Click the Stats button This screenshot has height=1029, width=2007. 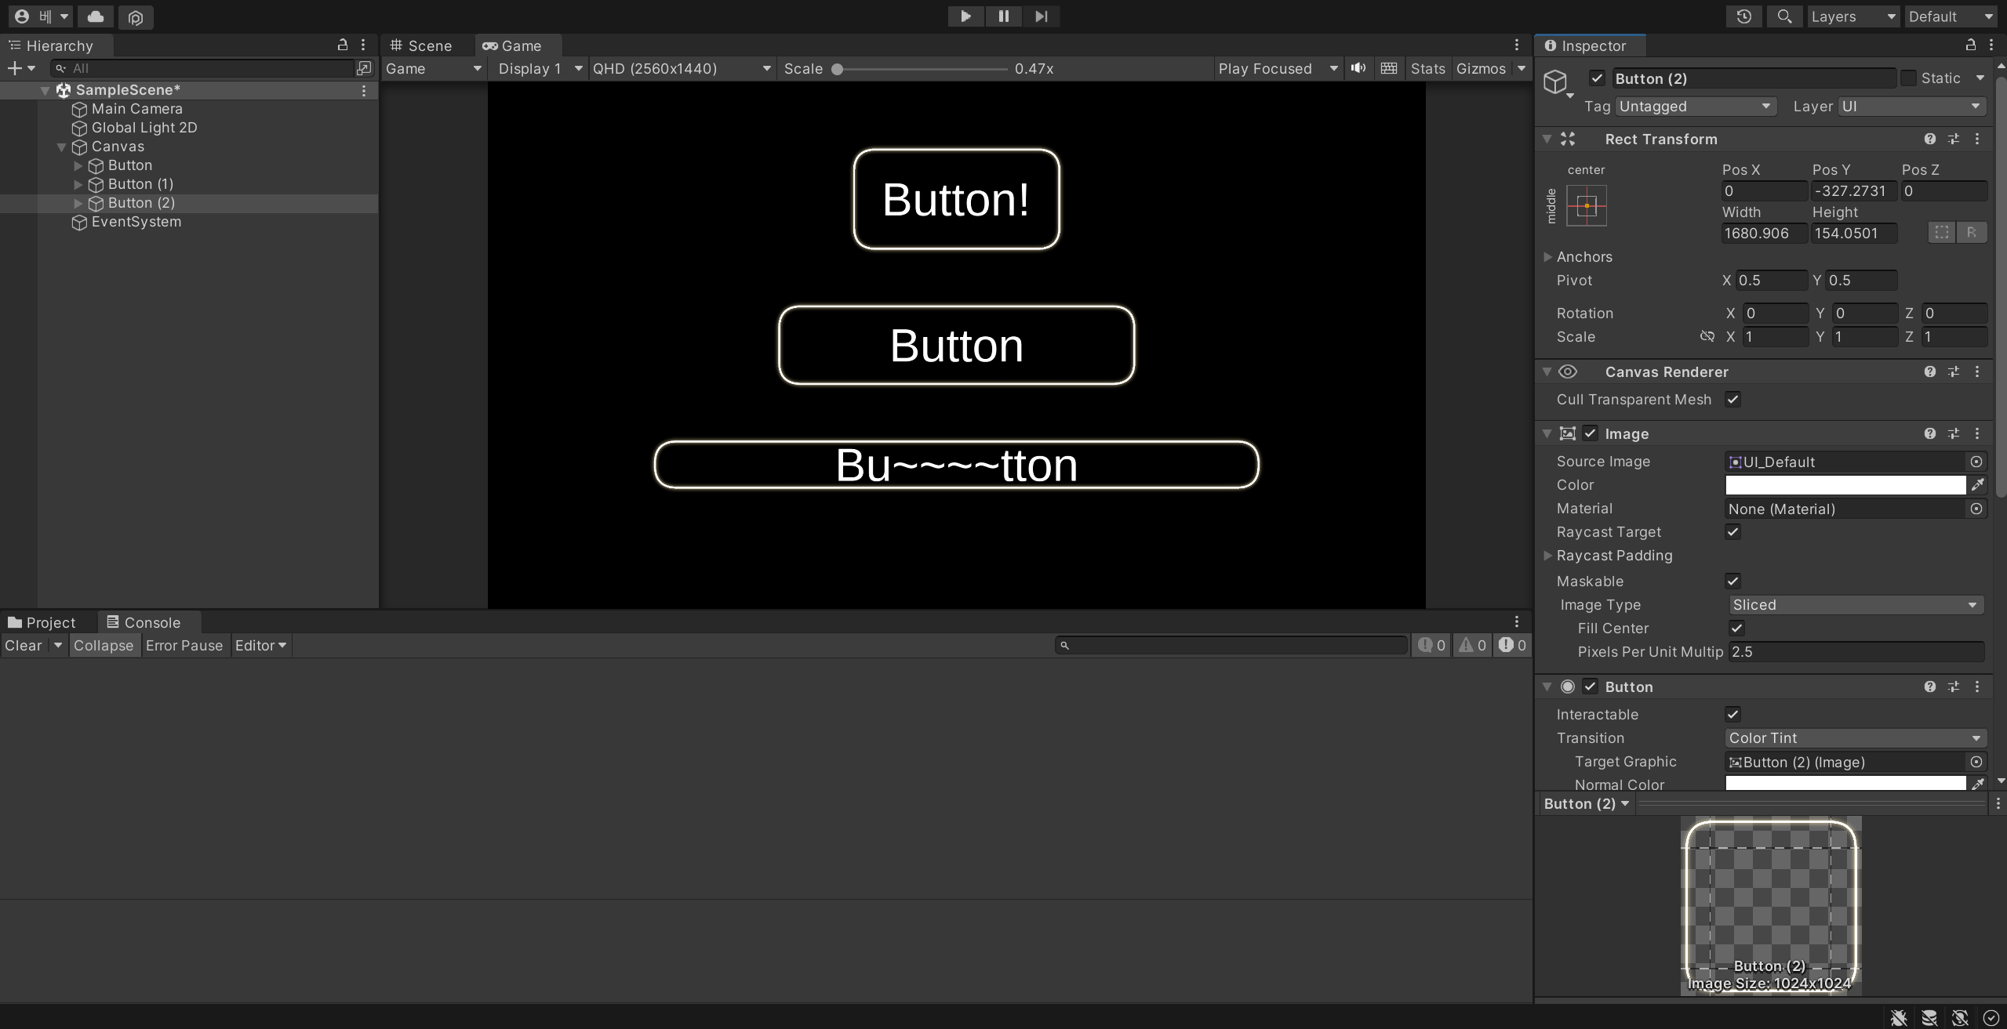click(x=1427, y=68)
